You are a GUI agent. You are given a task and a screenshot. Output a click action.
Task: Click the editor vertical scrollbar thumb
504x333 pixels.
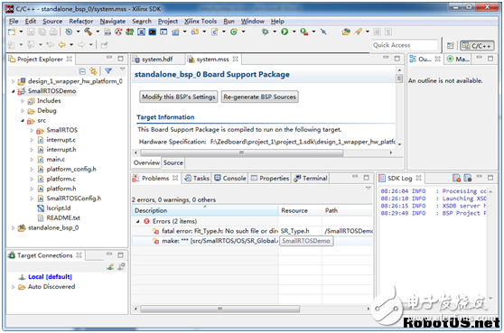pyautogui.click(x=399, y=79)
